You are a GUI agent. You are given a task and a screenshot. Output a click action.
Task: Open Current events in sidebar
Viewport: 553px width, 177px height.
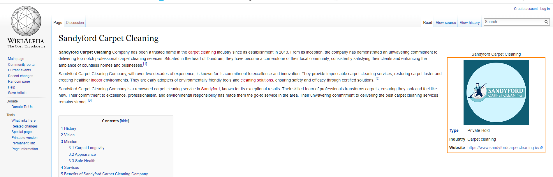[19, 70]
